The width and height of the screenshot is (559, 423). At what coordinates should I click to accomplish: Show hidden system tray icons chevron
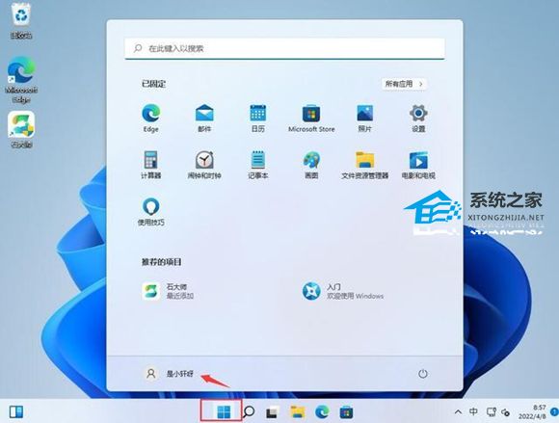(458, 412)
